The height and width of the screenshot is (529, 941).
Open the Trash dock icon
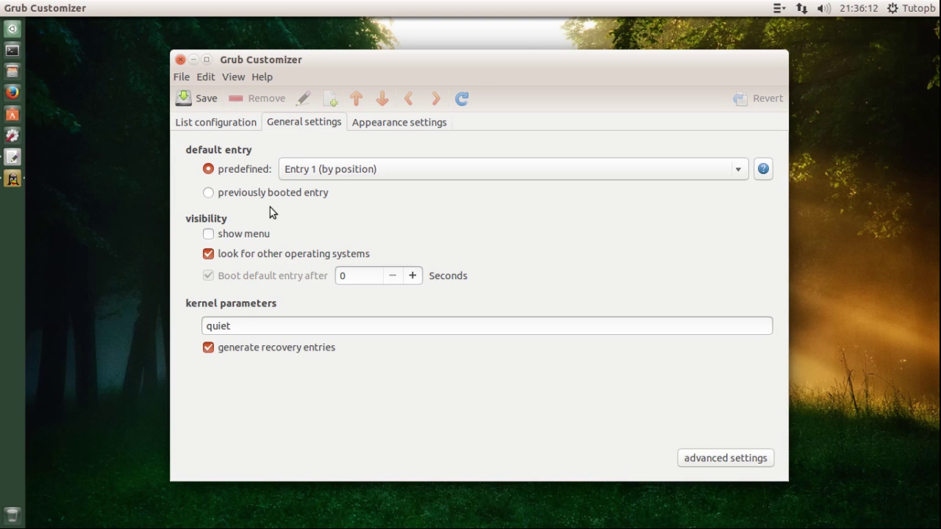coord(12,514)
